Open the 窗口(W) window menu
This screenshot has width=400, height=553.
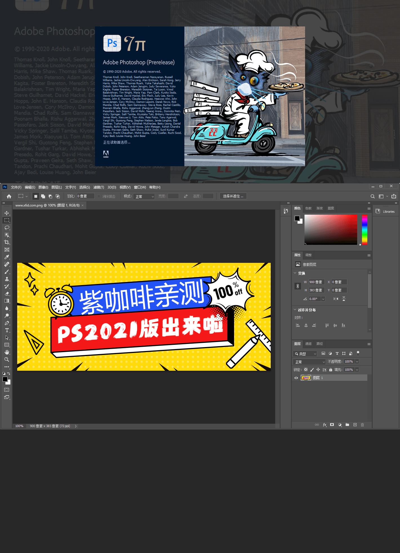(140, 187)
